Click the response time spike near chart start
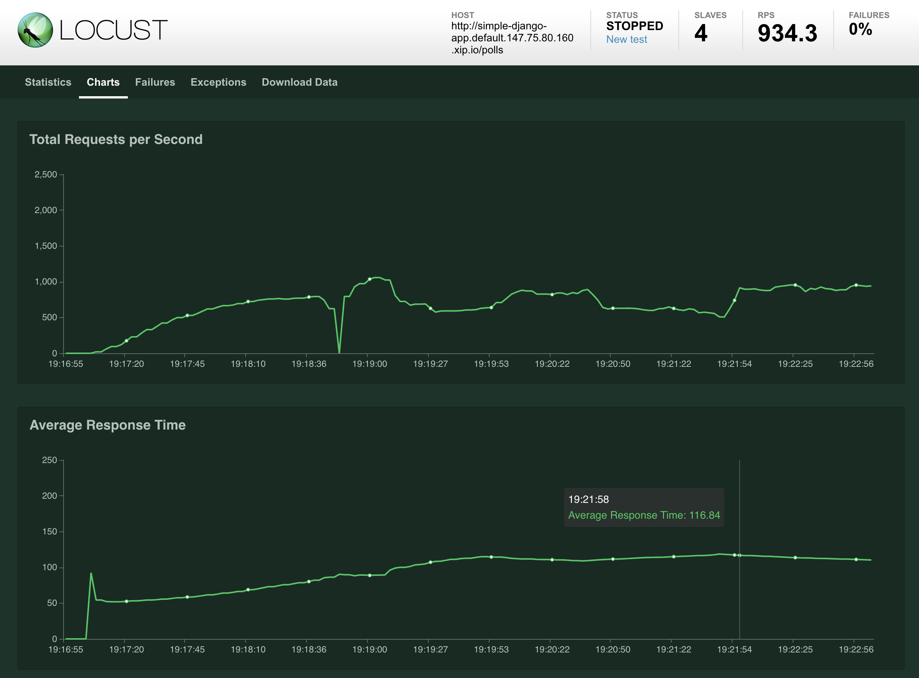Screen dimensions: 919x678 pos(91,574)
